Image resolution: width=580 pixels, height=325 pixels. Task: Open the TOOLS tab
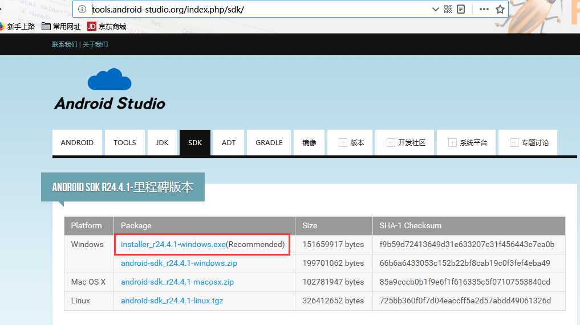pyautogui.click(x=125, y=142)
